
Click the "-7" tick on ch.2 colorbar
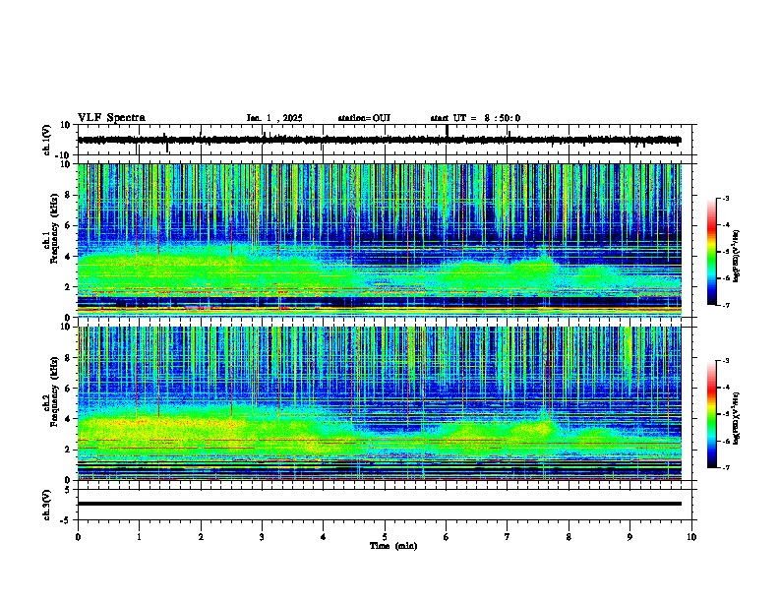click(725, 468)
